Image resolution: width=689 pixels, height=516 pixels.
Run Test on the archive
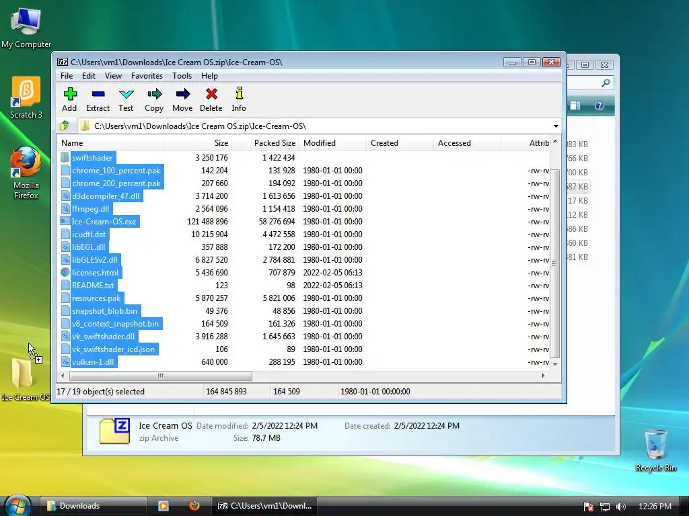[126, 99]
